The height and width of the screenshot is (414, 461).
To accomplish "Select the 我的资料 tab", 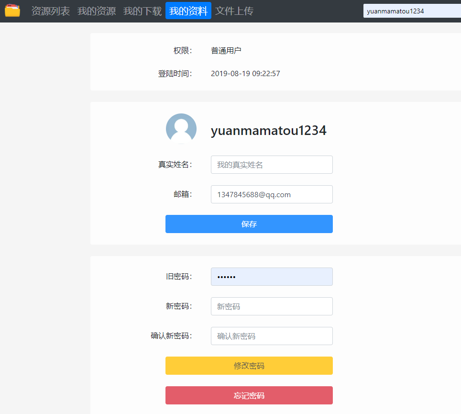I will pyautogui.click(x=188, y=11).
